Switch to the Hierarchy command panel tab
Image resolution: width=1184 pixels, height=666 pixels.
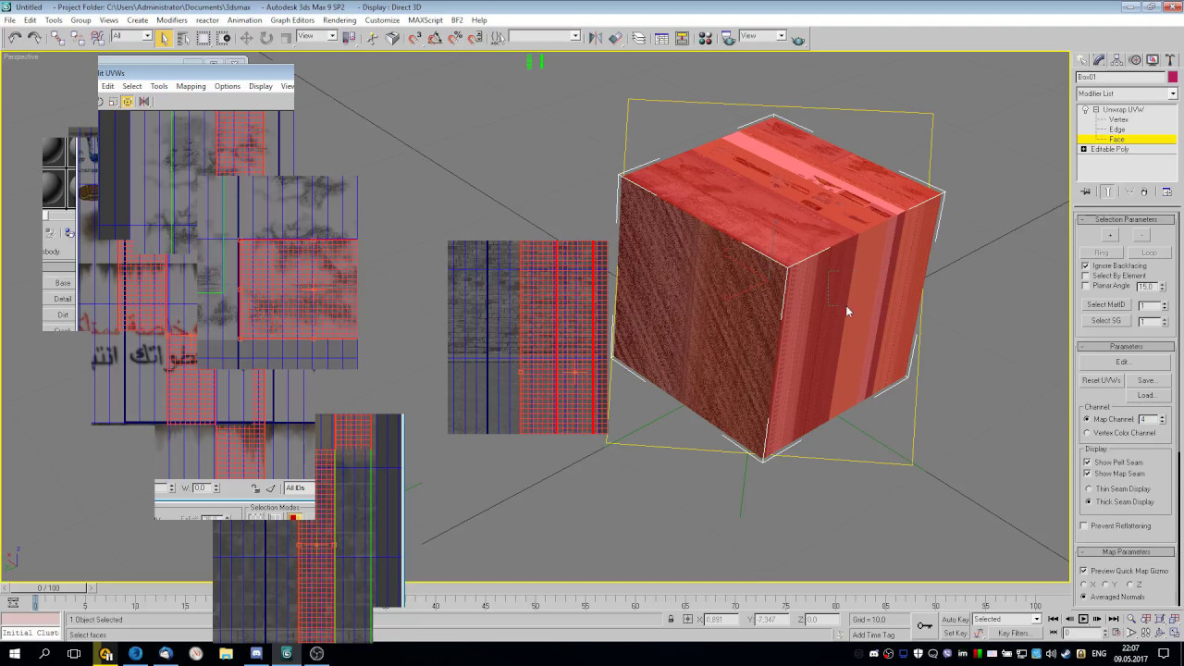click(1117, 60)
